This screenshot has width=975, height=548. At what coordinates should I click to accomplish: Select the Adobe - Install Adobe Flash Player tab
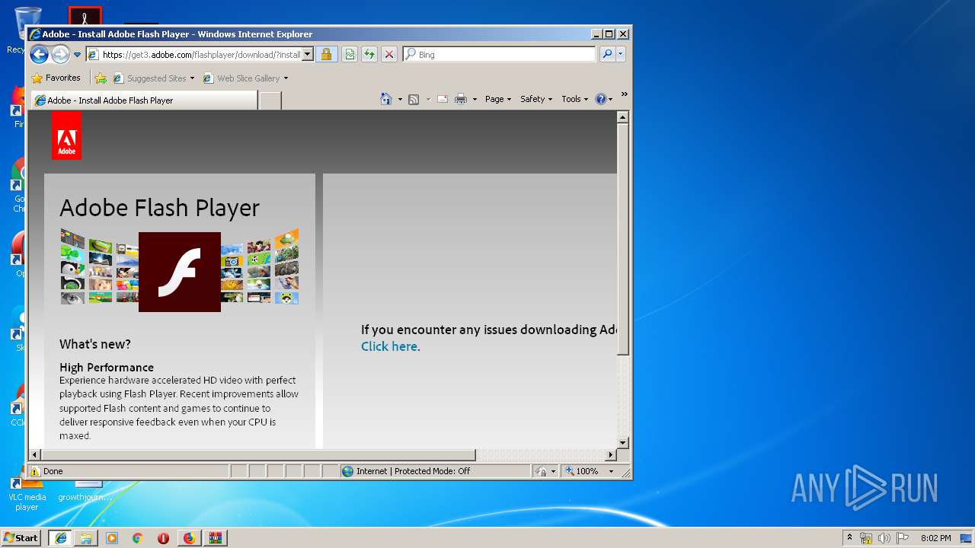[x=145, y=100]
